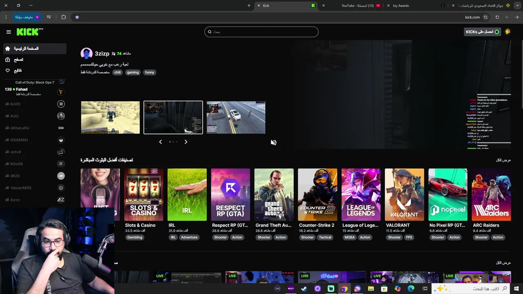Open Grand Theft Auto category card

(274, 195)
